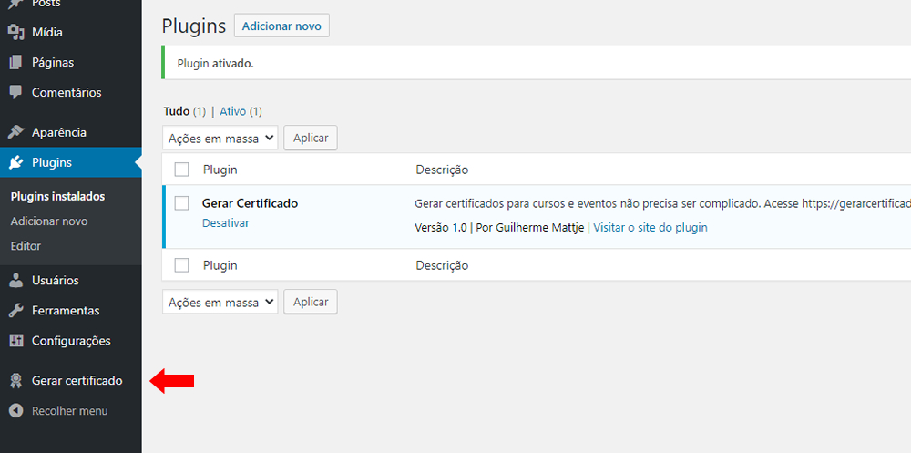Open the top Ações em massa dropdown

220,138
